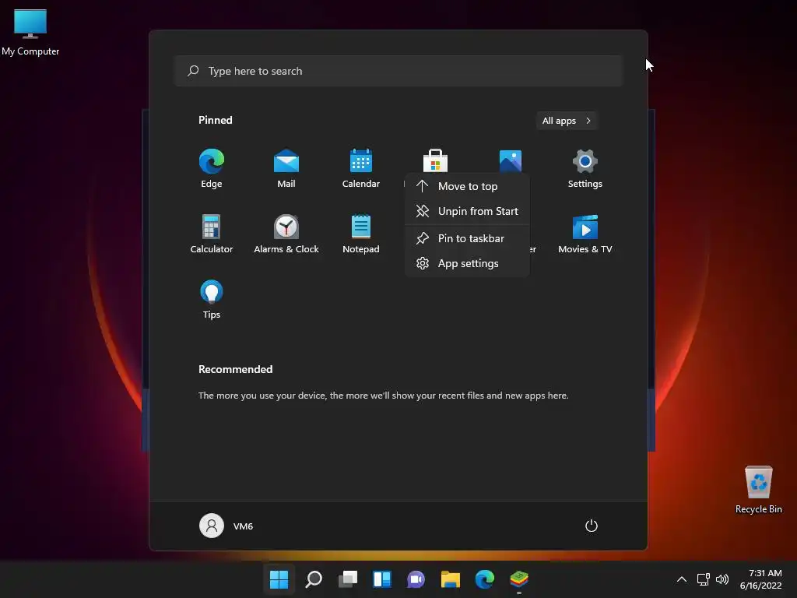The width and height of the screenshot is (797, 598).
Task: Open the Photos pinned app icon
Action: coord(511,160)
